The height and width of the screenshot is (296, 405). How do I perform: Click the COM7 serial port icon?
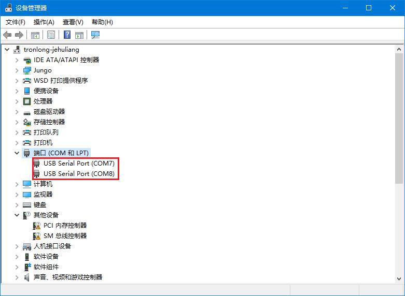[37, 164]
